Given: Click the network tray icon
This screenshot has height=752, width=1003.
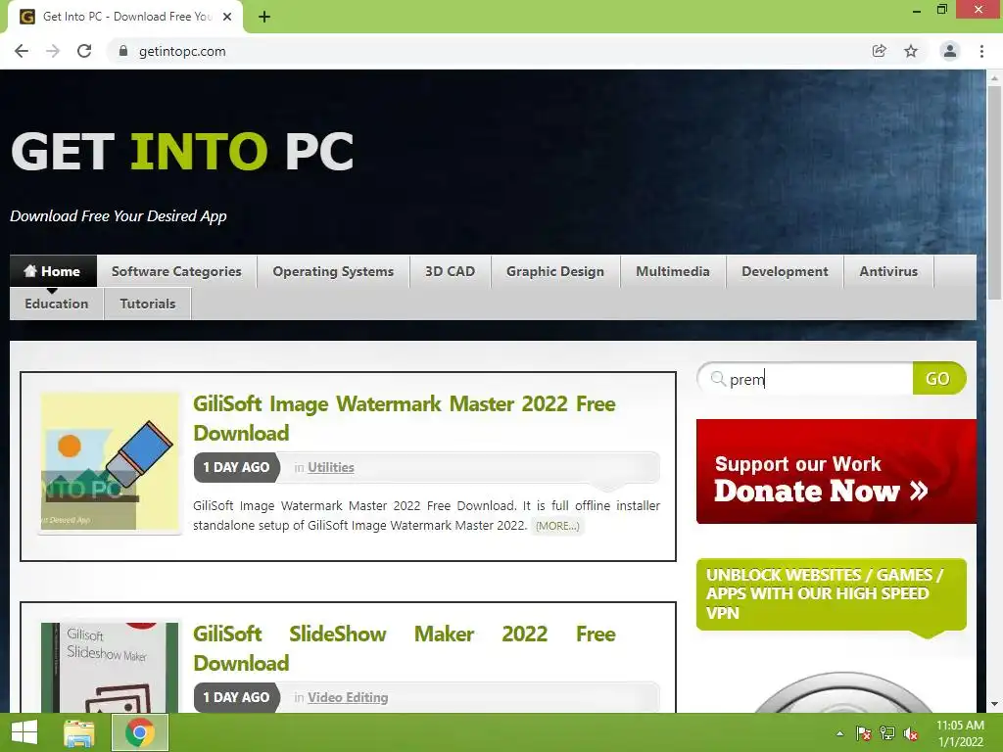Looking at the screenshot, I should (887, 733).
